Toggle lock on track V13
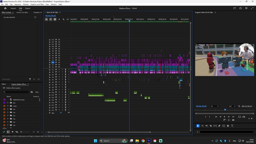 coord(50,40)
